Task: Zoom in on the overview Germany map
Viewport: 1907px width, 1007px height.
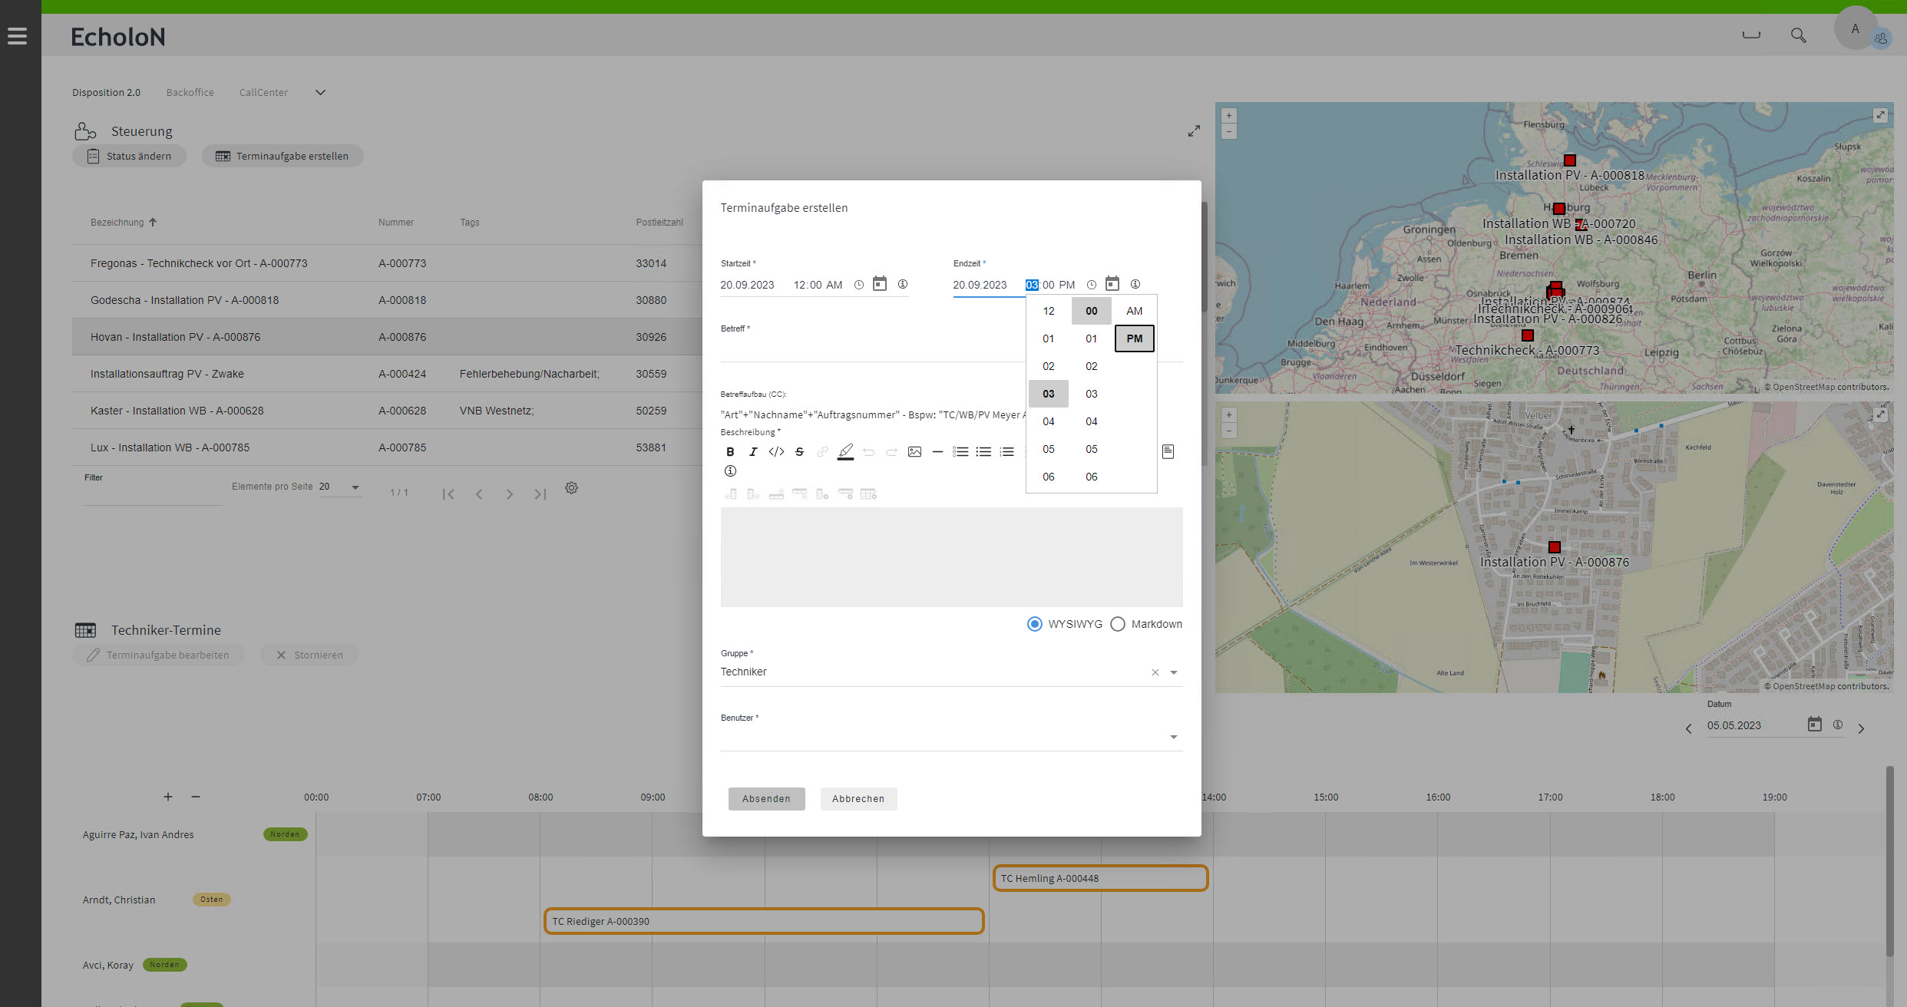Action: (1229, 116)
